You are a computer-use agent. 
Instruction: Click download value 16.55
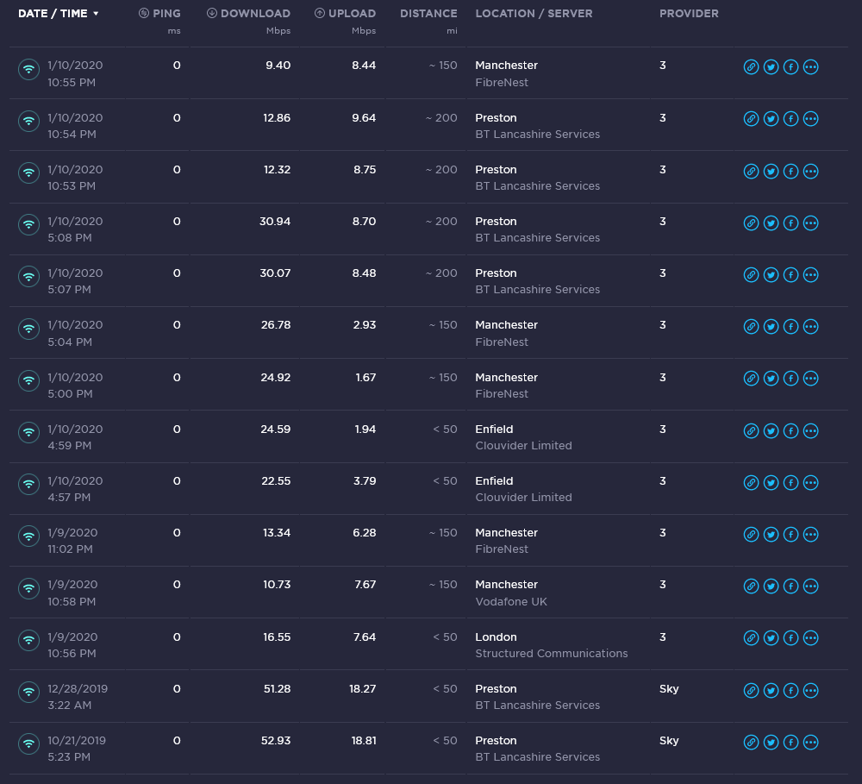pyautogui.click(x=277, y=637)
